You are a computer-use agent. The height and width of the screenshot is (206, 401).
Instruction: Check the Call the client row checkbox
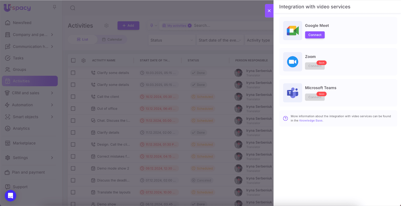[73, 97]
